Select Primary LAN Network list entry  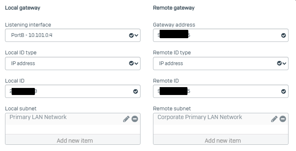point(38,117)
